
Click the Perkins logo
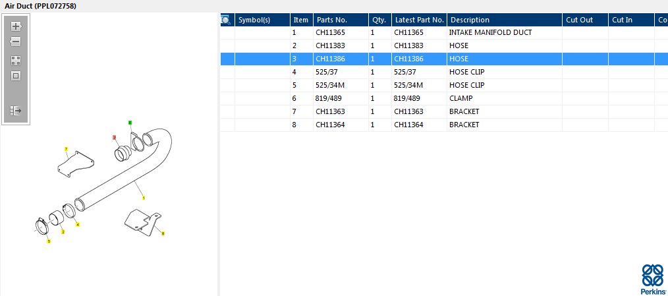(x=652, y=279)
